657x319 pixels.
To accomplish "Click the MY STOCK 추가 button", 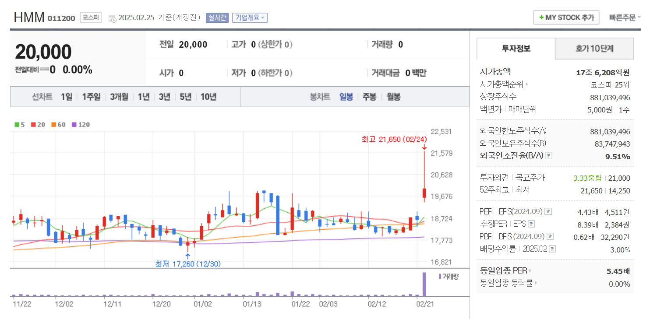I will [x=566, y=17].
